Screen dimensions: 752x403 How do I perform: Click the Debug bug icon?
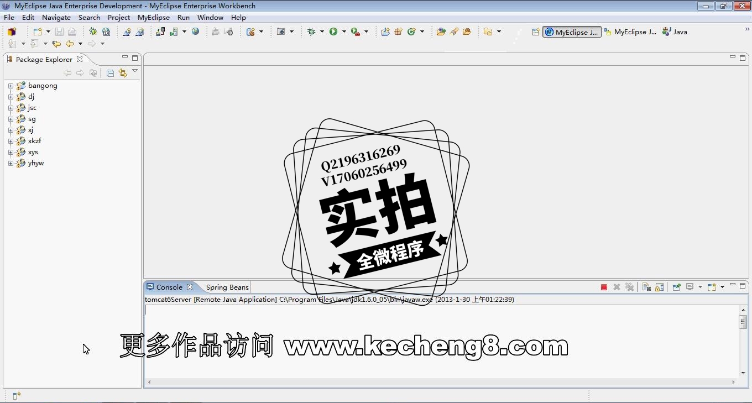tap(311, 32)
